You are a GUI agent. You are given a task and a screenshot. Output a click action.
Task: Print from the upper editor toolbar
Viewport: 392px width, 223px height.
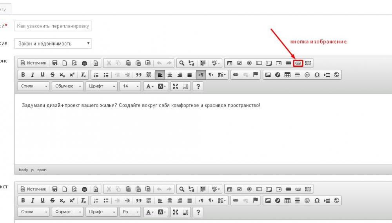[x=84, y=63]
